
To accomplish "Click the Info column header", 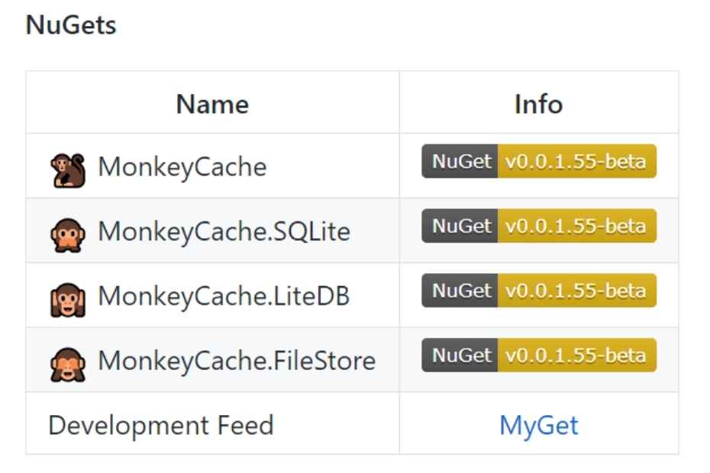I will tap(538, 104).
